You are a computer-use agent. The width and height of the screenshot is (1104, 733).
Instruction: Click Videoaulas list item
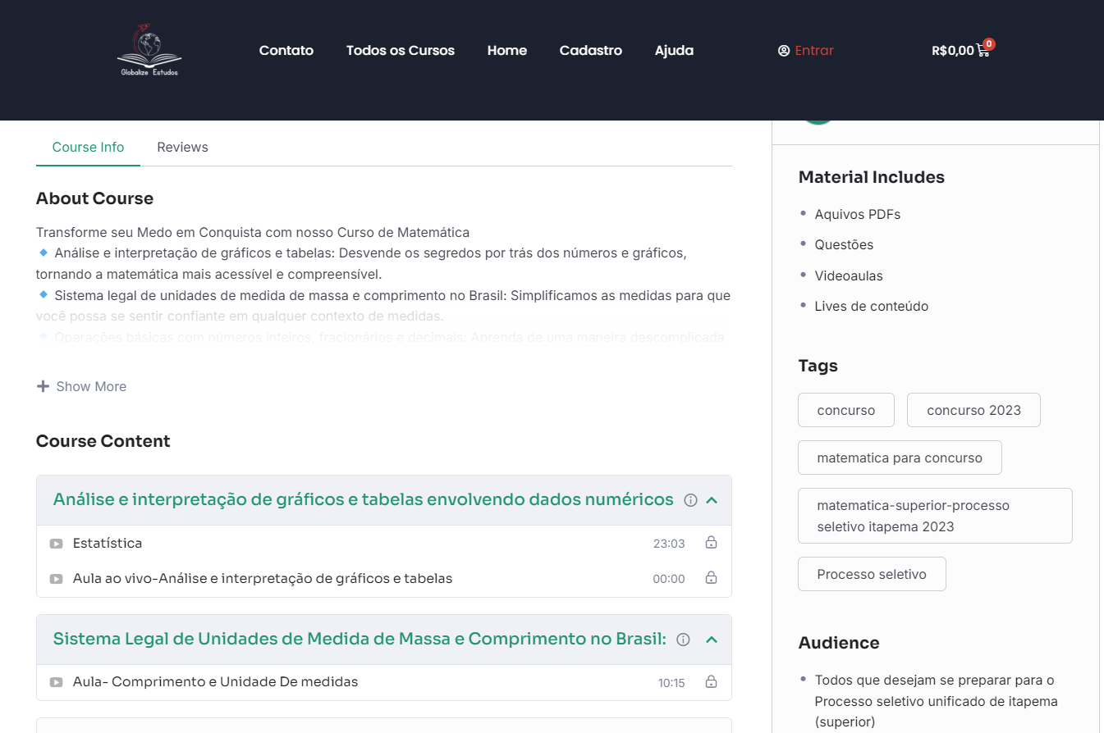(849, 275)
